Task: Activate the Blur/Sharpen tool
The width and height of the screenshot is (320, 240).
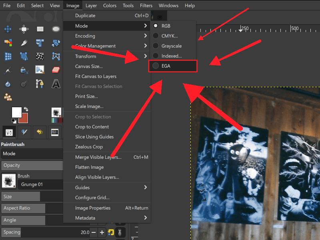Action: [x=8, y=84]
